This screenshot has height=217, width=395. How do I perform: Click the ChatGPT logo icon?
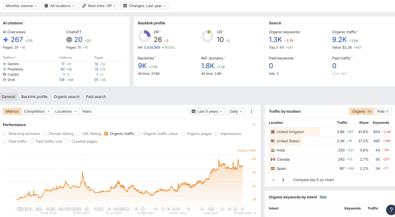pos(69,40)
